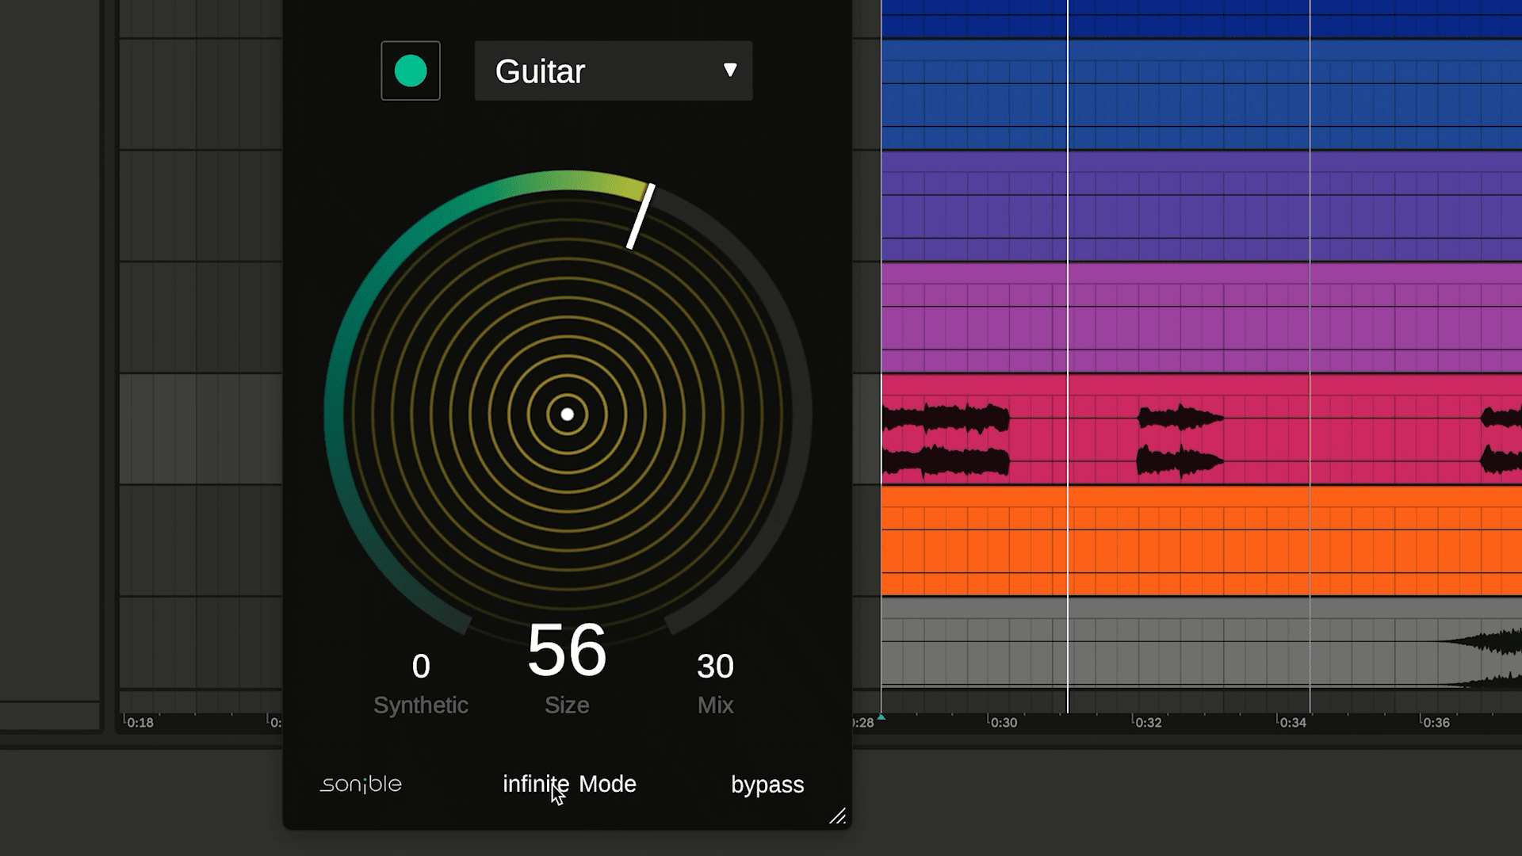1522x856 pixels.
Task: Click the white size dial indicator
Action: point(641,216)
